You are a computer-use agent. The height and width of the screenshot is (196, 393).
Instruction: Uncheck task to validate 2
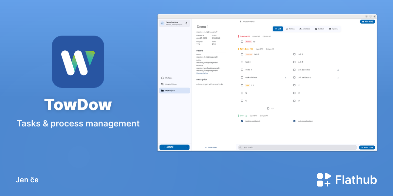point(294,121)
